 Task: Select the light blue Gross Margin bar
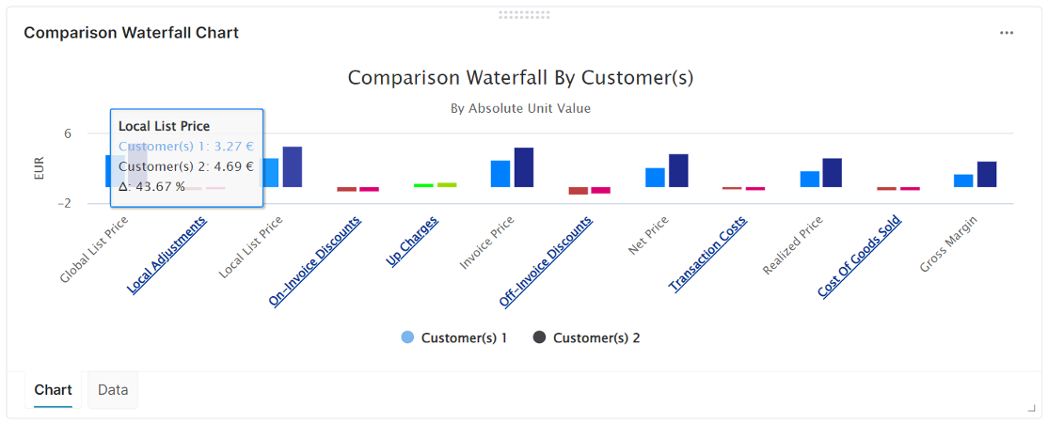(x=963, y=180)
